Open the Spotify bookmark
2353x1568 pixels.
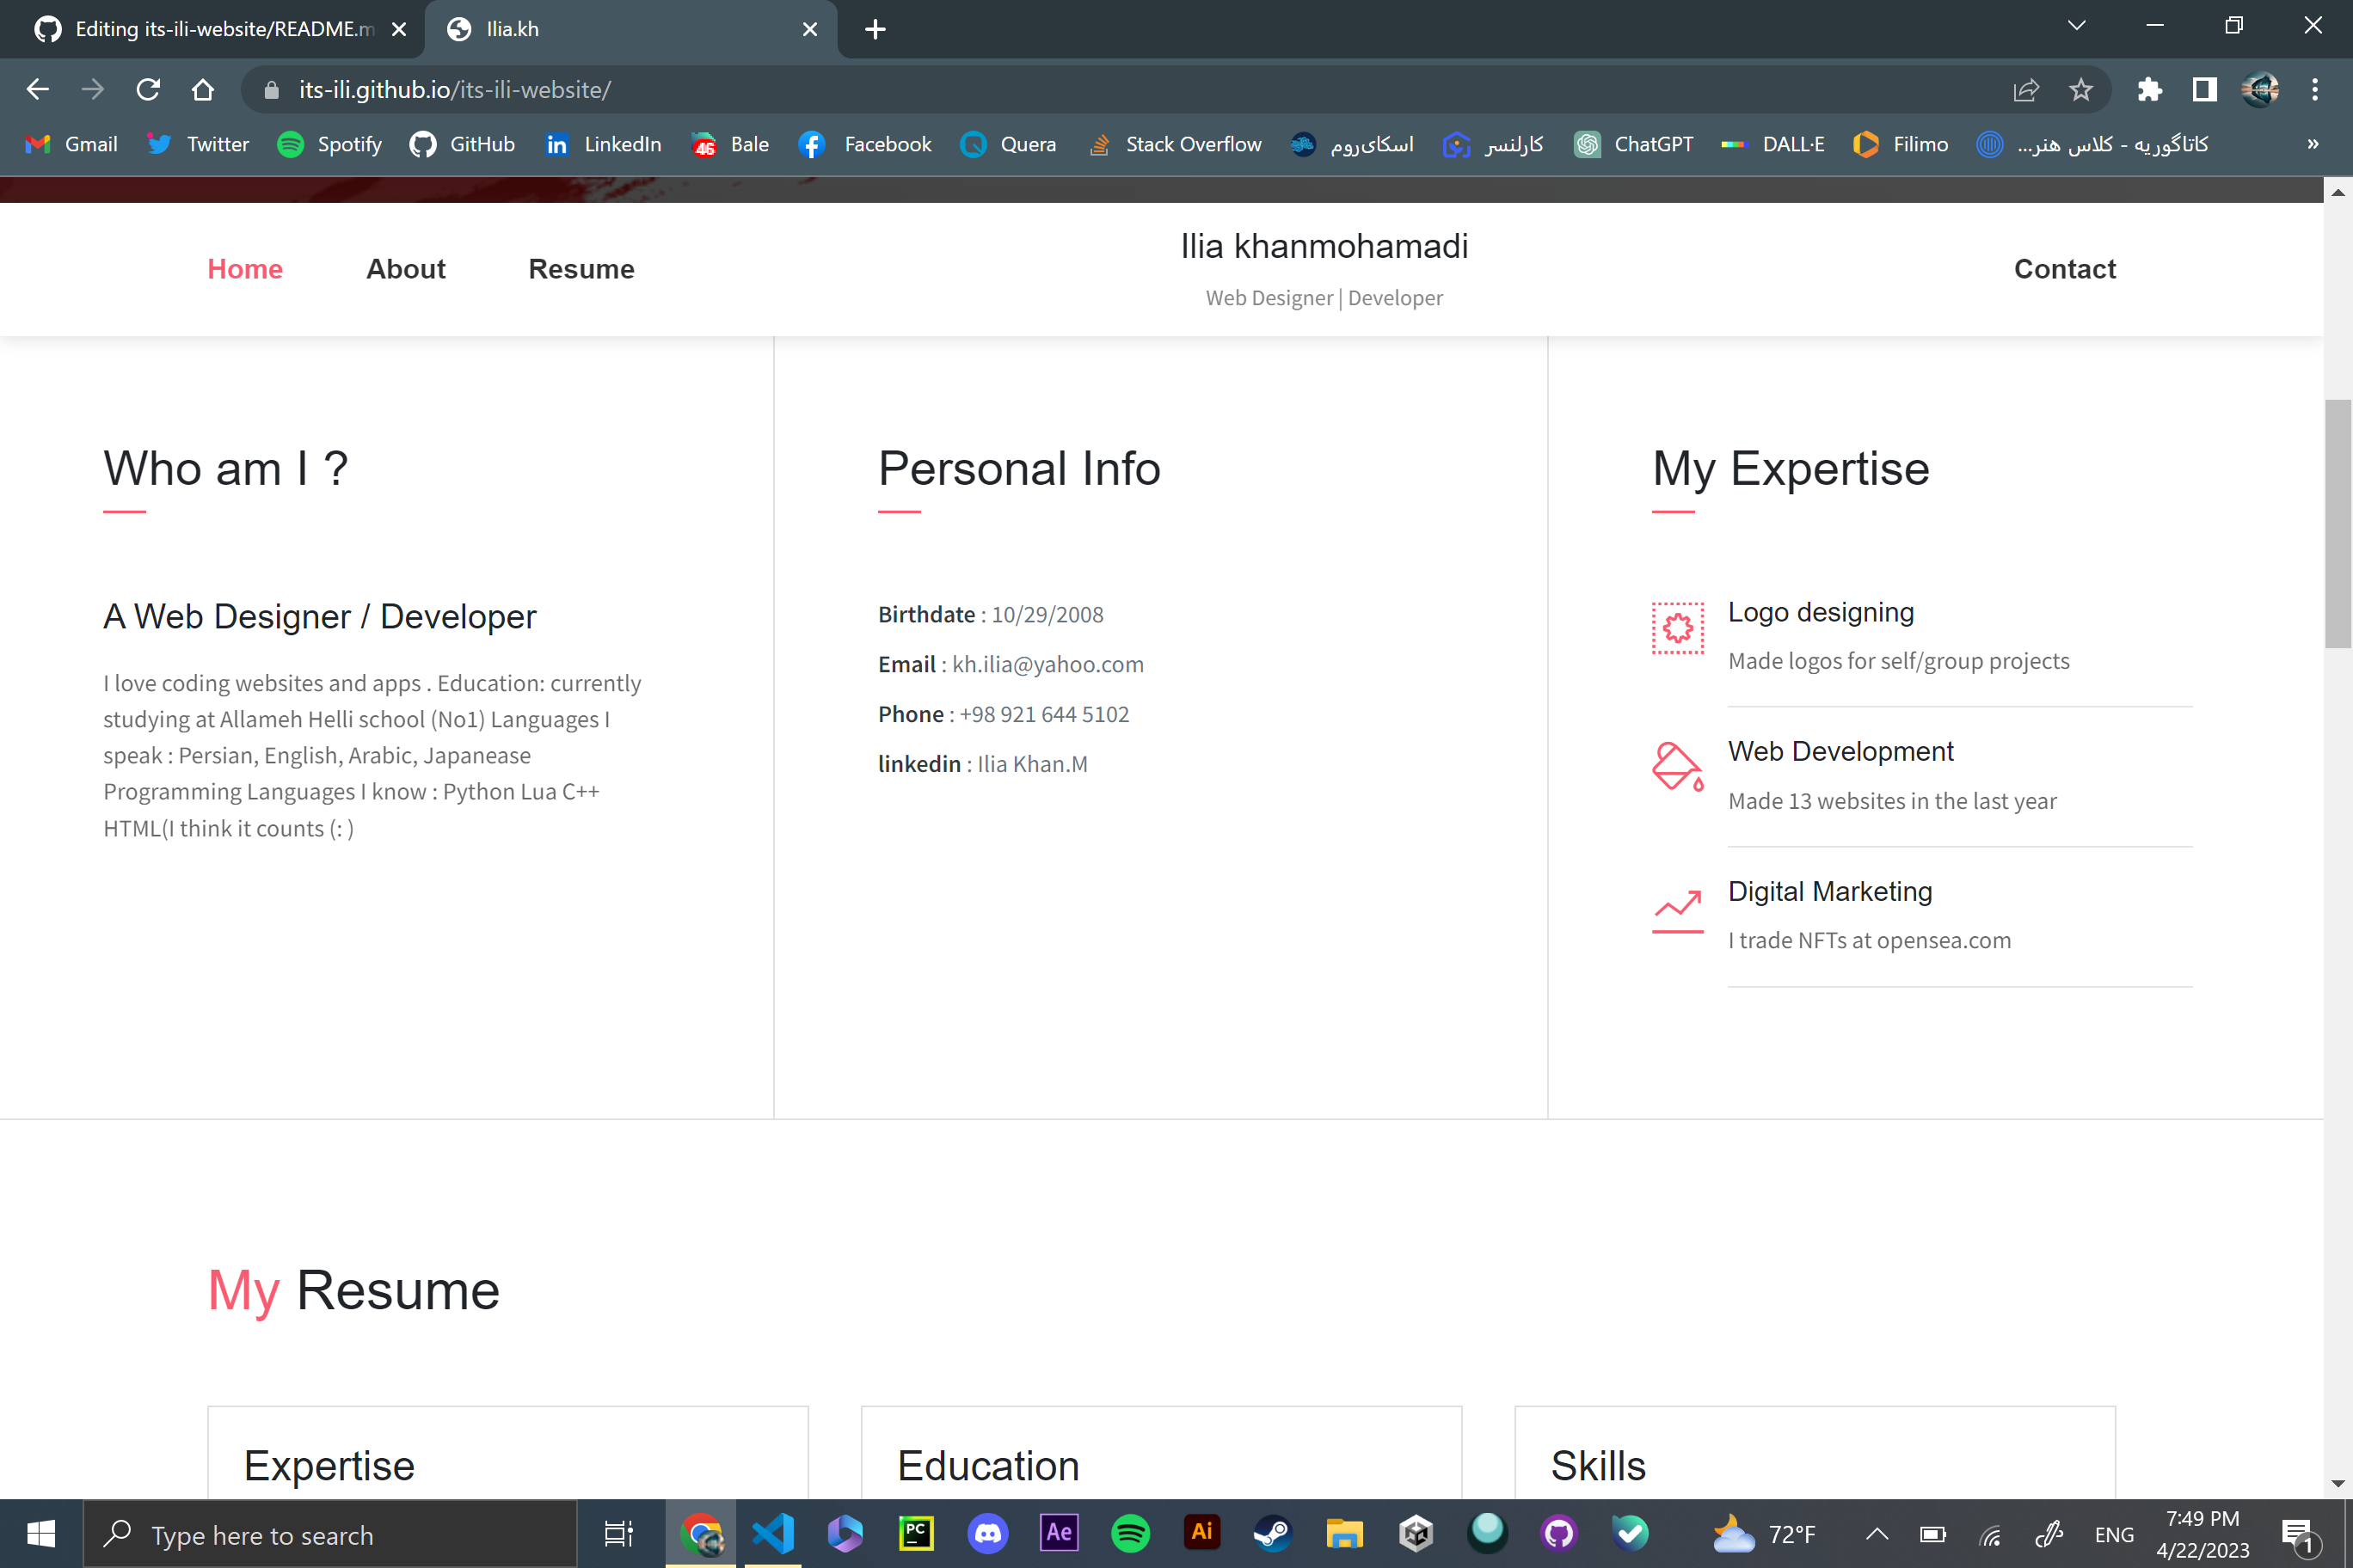(x=330, y=144)
